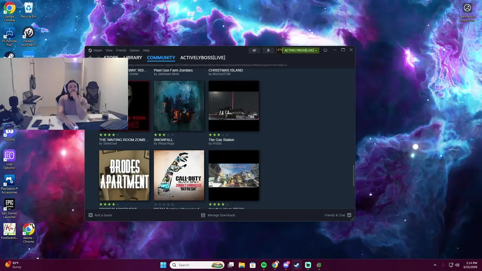
Task: Open File Explorer from taskbar
Action: click(x=242, y=265)
